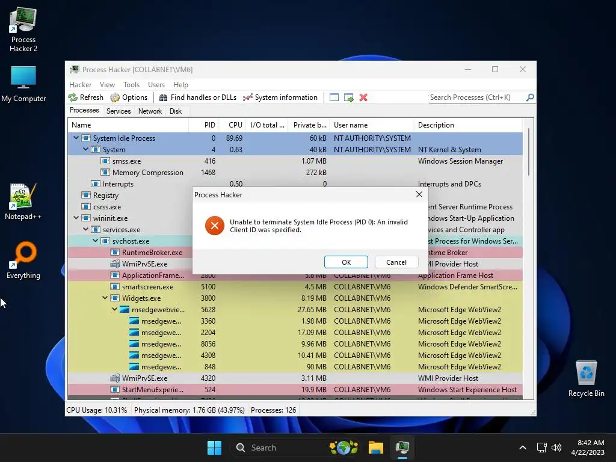The image size is (616, 462).
Task: Click the Search Processes input field
Action: tap(476, 97)
